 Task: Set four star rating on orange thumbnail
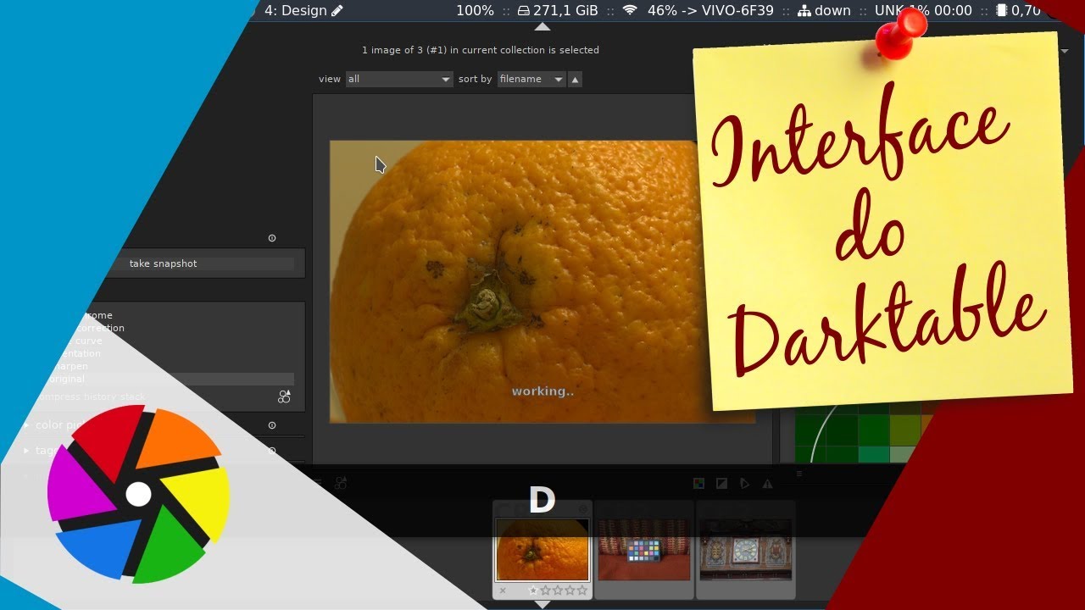tap(570, 591)
